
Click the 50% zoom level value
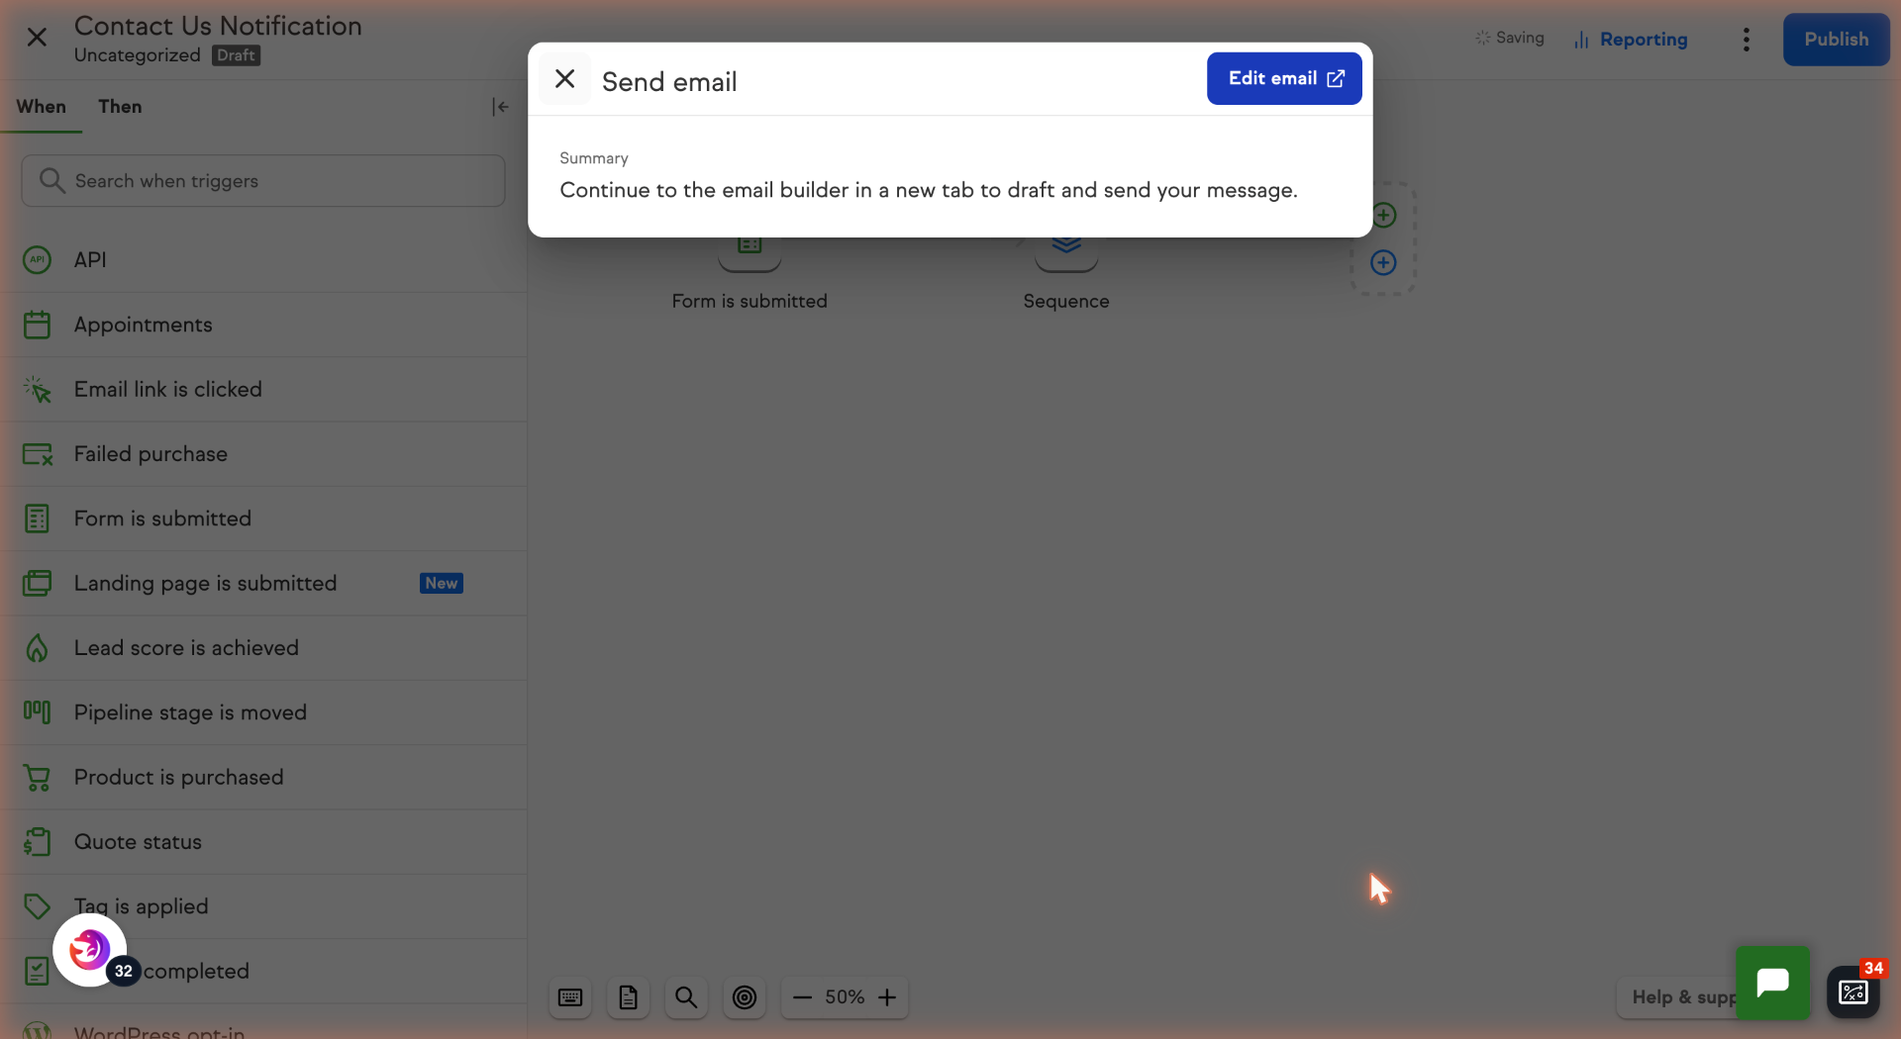point(845,997)
